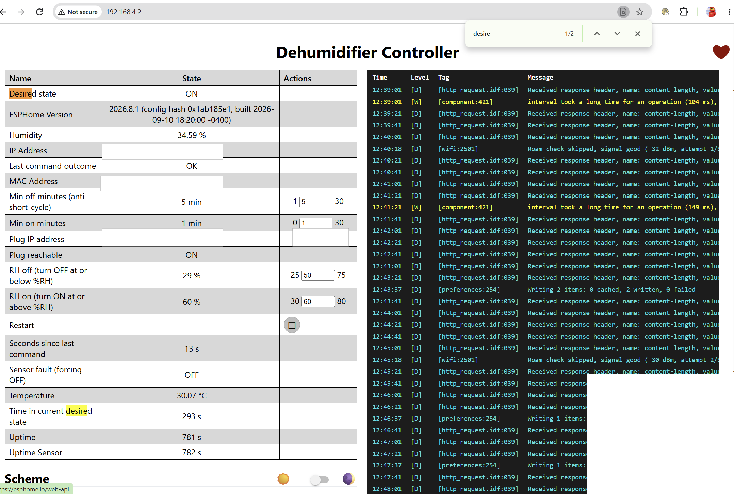Click the 12:40:18 wifi Roam check log line
734x494 pixels.
(545, 149)
